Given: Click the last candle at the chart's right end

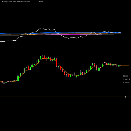Looking at the screenshot, I should tap(121, 65).
